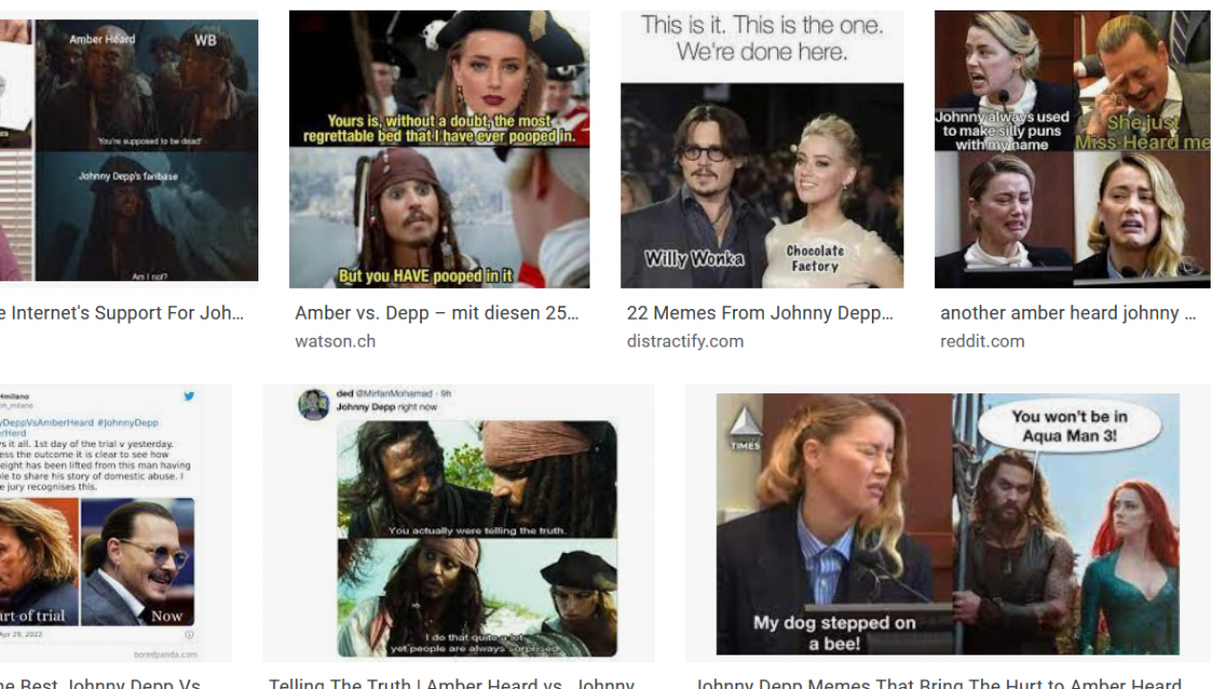Open the 'regrettable bed' pirate meme thumbnail
This screenshot has height=689, width=1225.
[x=439, y=149]
